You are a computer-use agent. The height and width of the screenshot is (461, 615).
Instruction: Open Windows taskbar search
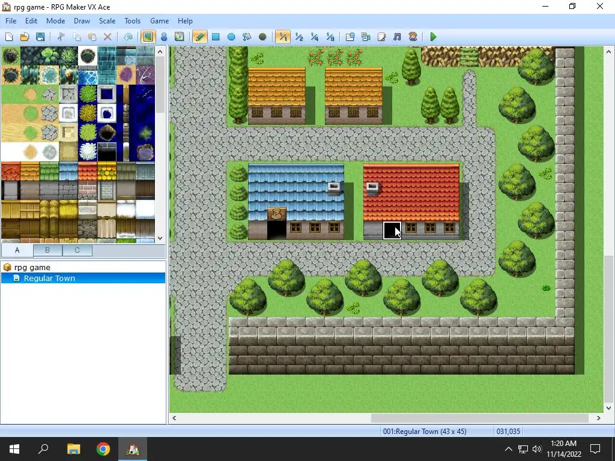(x=43, y=449)
